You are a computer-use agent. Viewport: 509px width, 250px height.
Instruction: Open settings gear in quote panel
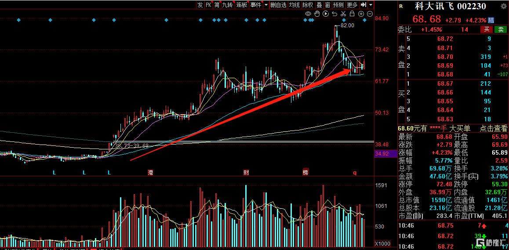point(503,6)
